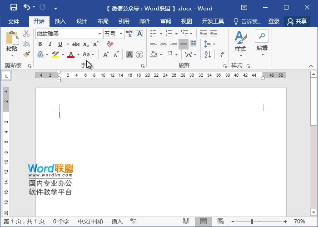Click 中文(中国) language in status bar
The width and height of the screenshot is (318, 227).
90,222
